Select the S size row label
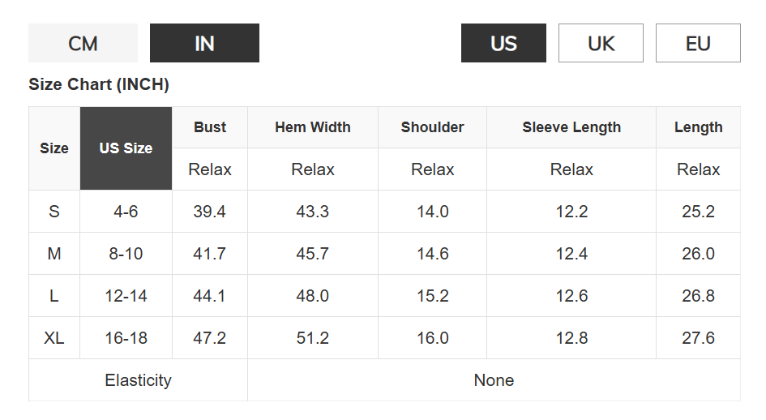This screenshot has height=420, width=766. pyautogui.click(x=54, y=212)
